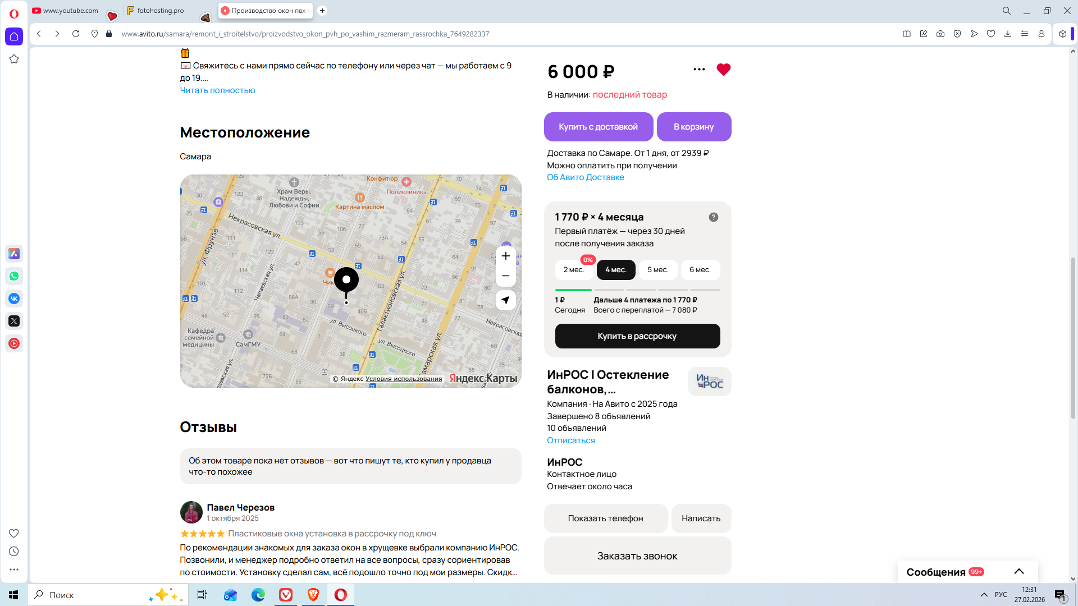The image size is (1078, 606).
Task: Zoom in on the Yandex map
Action: pos(505,256)
